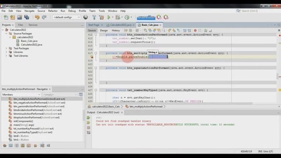This screenshot has height=158, width=281.
Task: Switch to the Calculator2022.java editor tab
Action: pyautogui.click(x=121, y=25)
